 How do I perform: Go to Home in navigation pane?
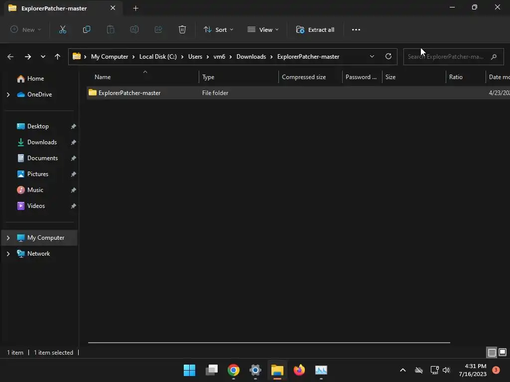(35, 79)
